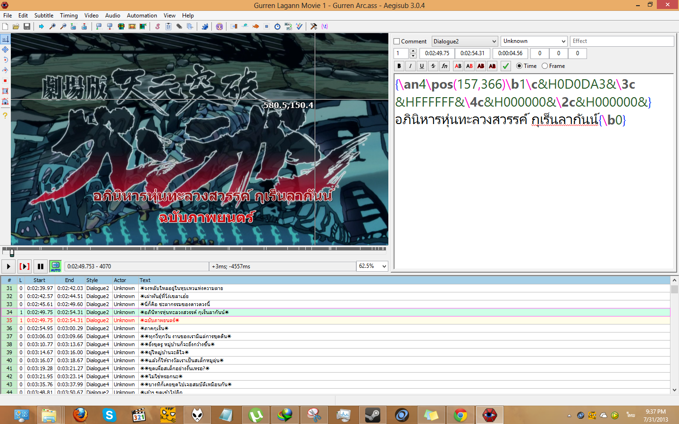Open the File menu
Screen dimensions: 679x424
click(x=8, y=16)
